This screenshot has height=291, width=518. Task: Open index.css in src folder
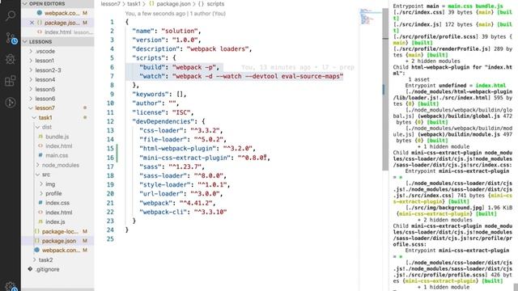57,203
